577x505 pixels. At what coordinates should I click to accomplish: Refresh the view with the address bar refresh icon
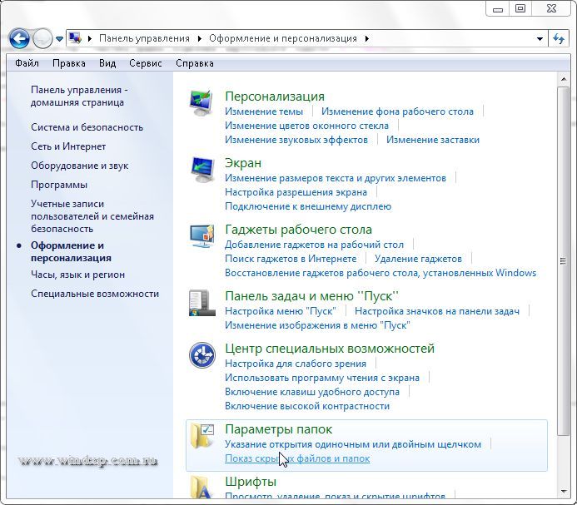pos(559,38)
